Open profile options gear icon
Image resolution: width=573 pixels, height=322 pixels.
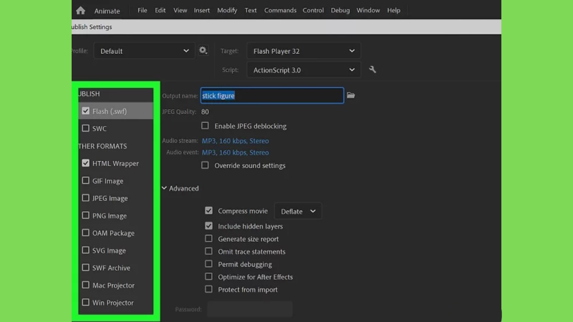[x=203, y=50]
